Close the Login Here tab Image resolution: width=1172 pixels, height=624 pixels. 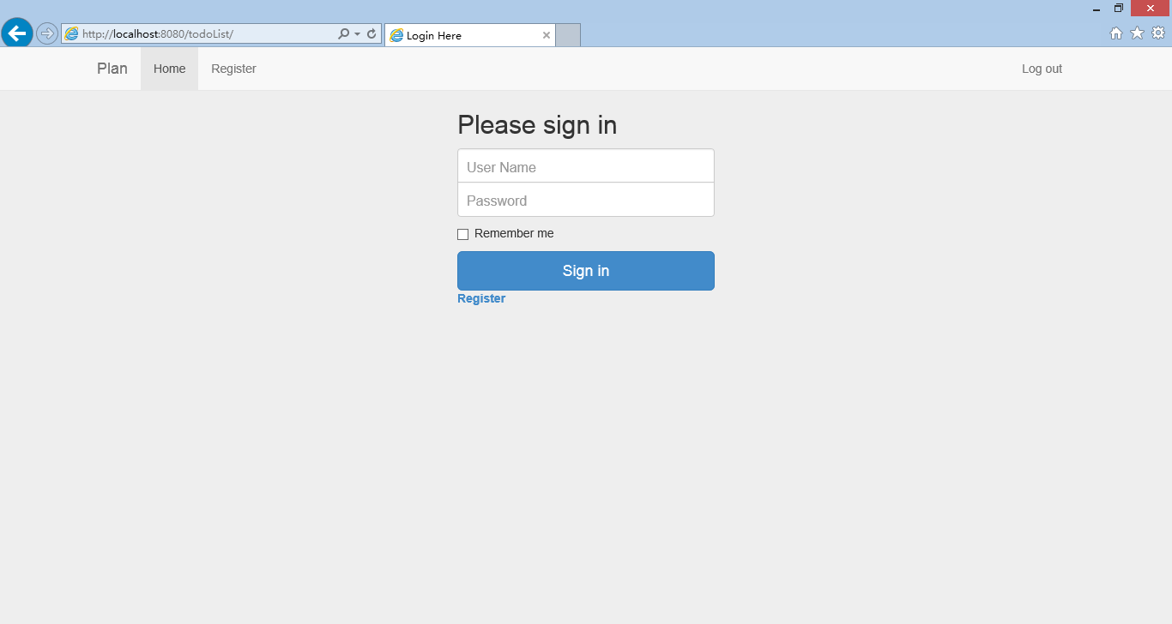[x=547, y=35]
